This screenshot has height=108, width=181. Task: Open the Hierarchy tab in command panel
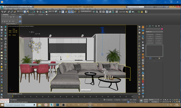pos(153,26)
